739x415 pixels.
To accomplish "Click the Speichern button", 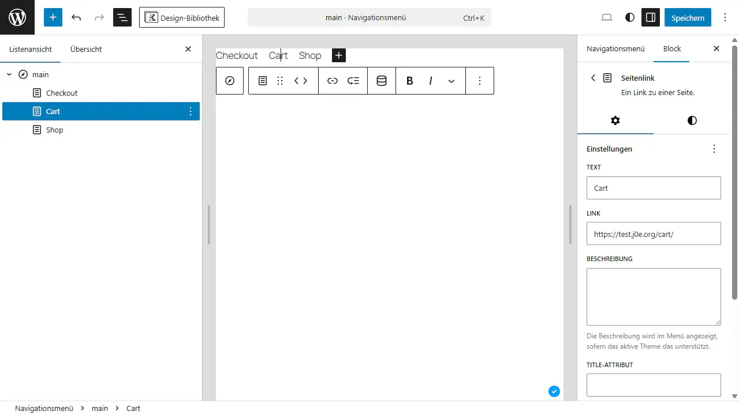I will click(688, 17).
